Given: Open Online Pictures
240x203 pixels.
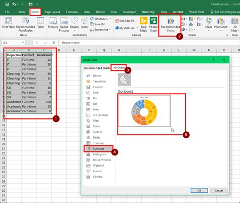Looking at the screenshot, I should pyautogui.click(x=64, y=24).
